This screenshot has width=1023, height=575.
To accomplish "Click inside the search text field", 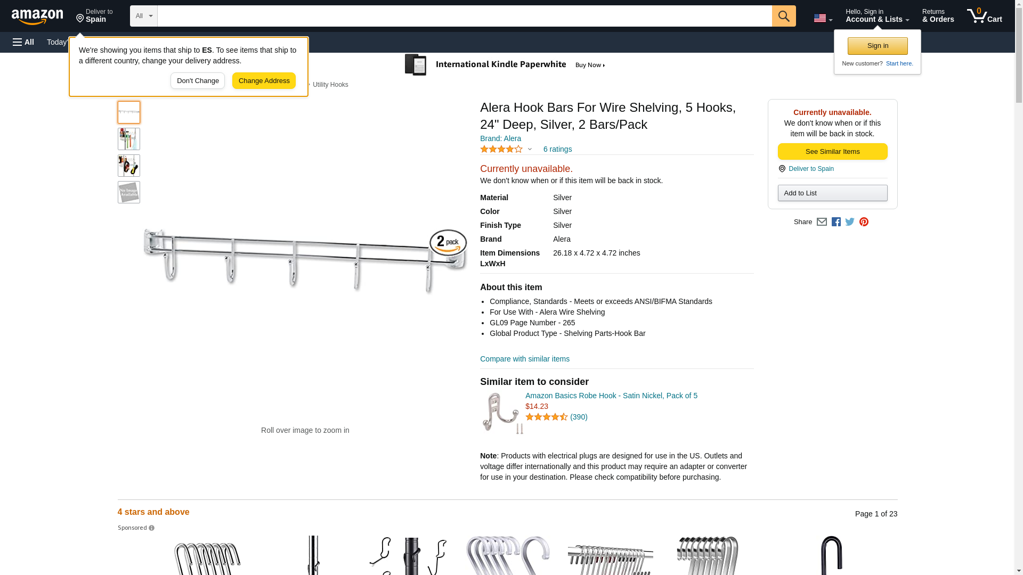I will (464, 16).
